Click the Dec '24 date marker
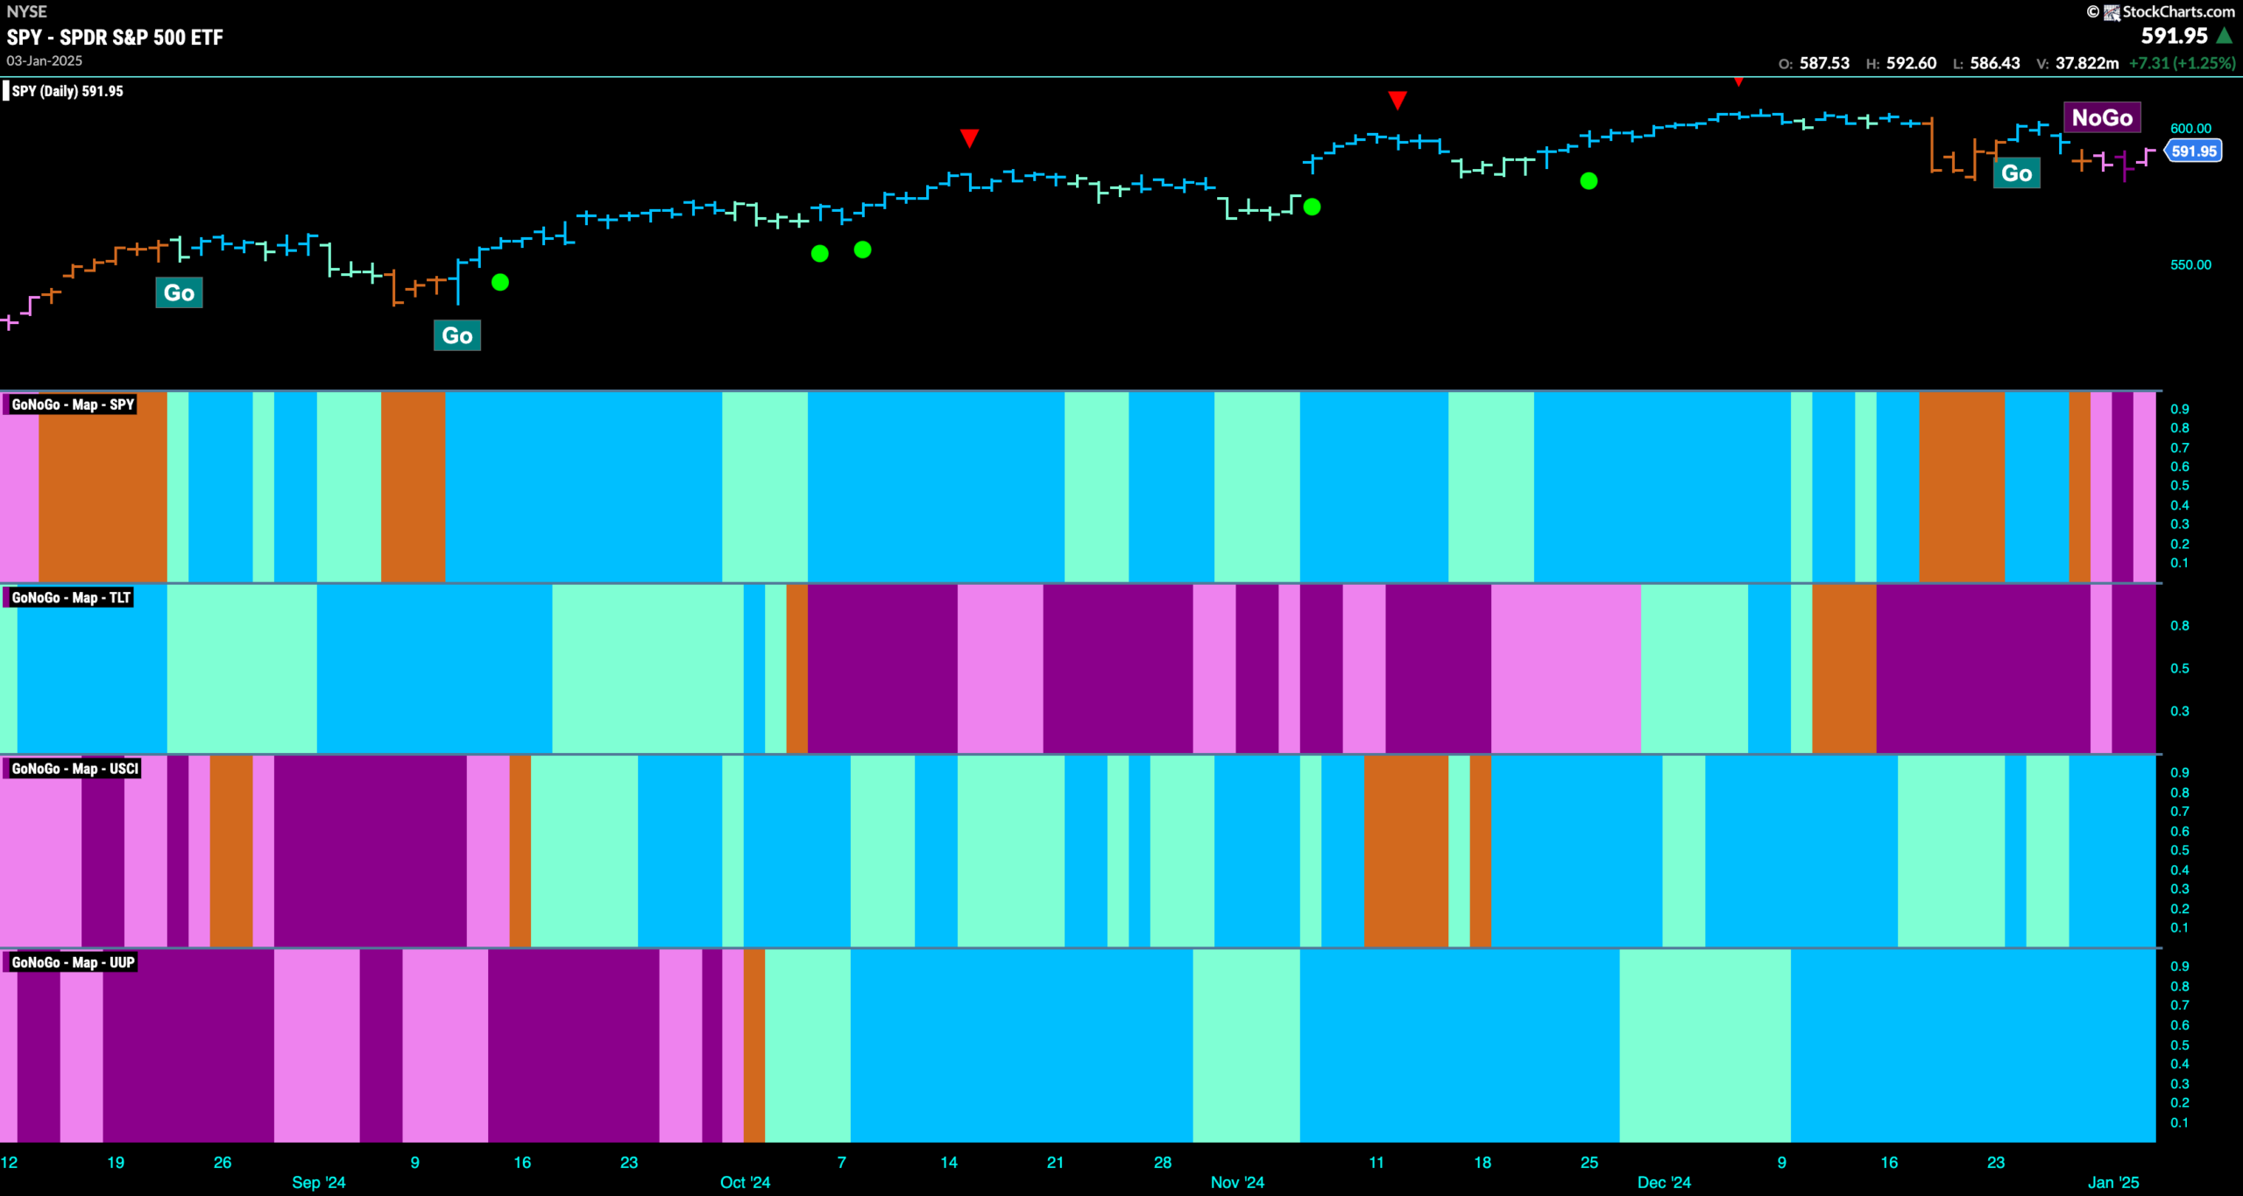The image size is (2243, 1196). pos(1664,1183)
